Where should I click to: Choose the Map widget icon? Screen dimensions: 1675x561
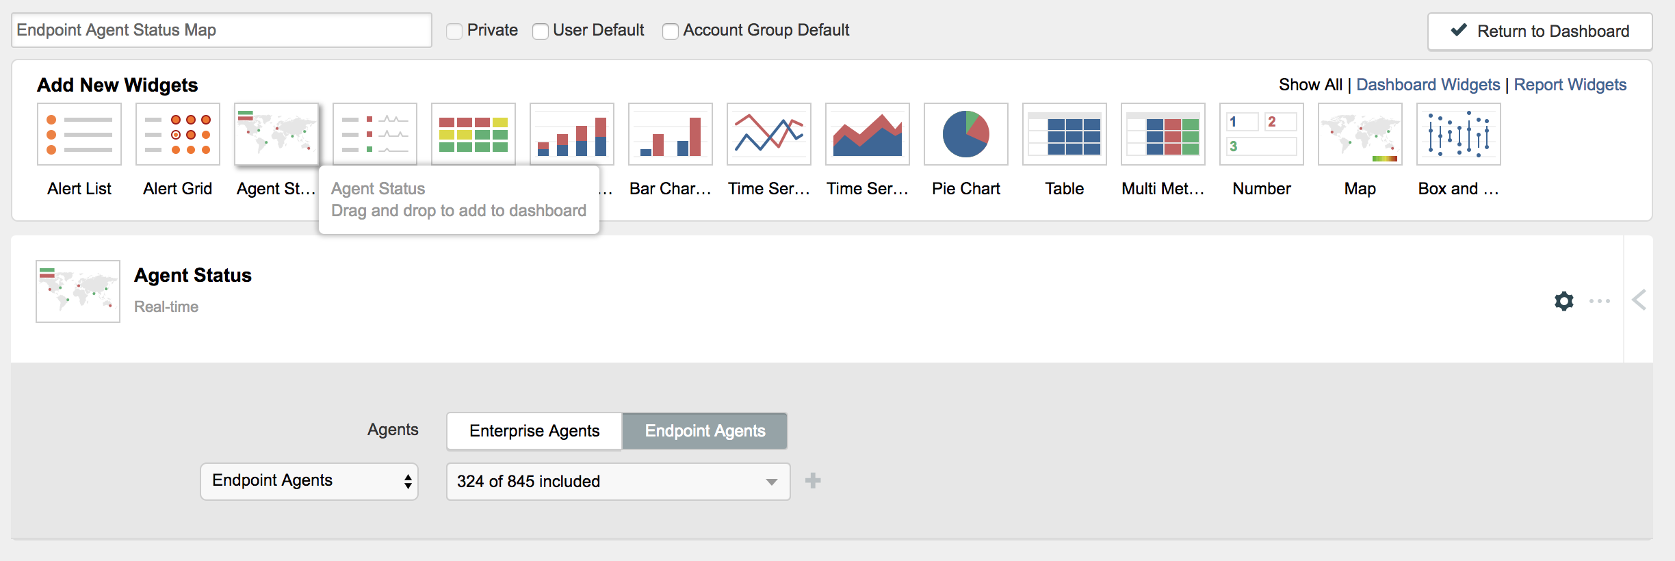pyautogui.click(x=1360, y=134)
